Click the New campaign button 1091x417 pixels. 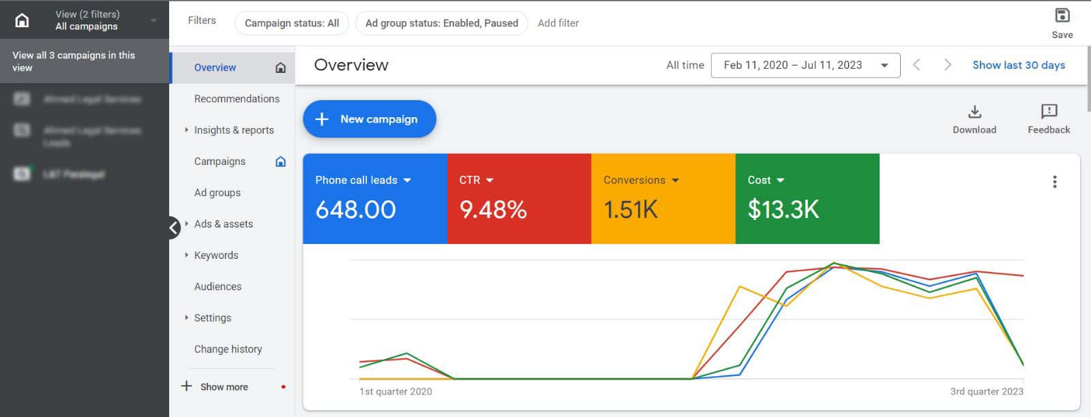tap(369, 119)
